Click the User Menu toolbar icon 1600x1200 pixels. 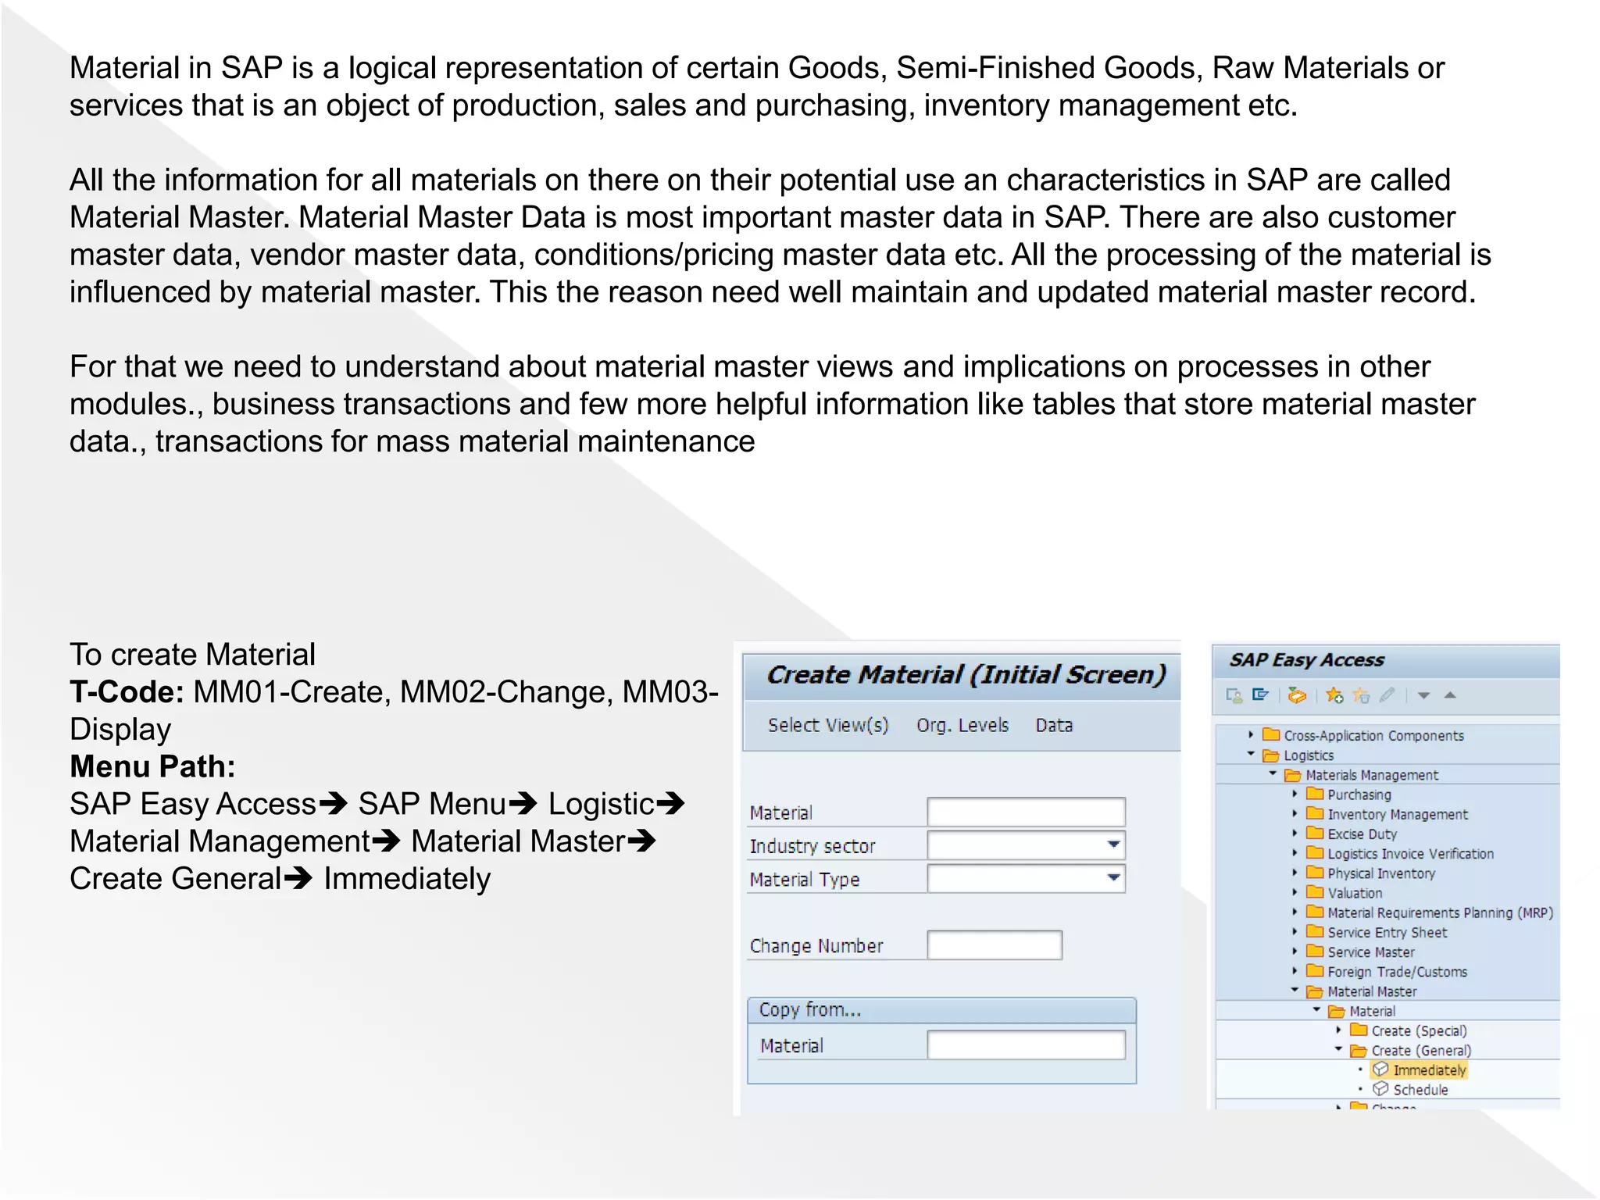click(x=1234, y=695)
